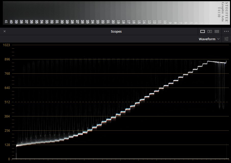Click step number 30 on the wedge
Viewport: 231px width, 163px height.
point(62,22)
